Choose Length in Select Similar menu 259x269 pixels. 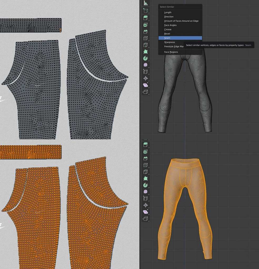click(x=180, y=12)
